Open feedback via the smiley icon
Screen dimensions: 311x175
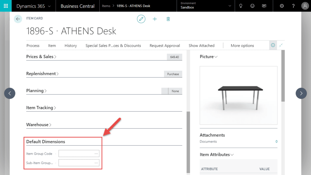253,5
